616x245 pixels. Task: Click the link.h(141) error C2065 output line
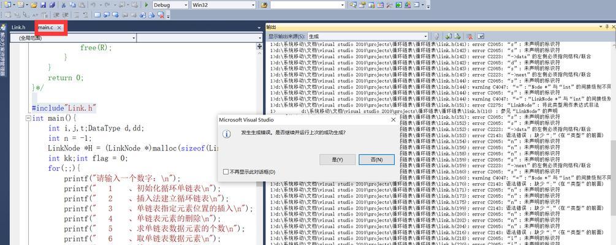click(x=415, y=44)
